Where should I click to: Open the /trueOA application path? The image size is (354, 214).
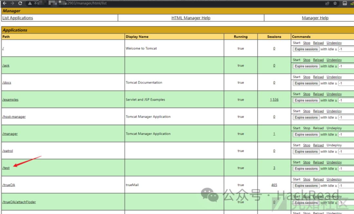9,185
